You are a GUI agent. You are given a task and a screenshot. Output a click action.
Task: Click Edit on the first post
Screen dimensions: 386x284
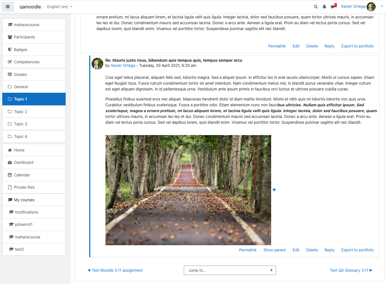coord(296,46)
